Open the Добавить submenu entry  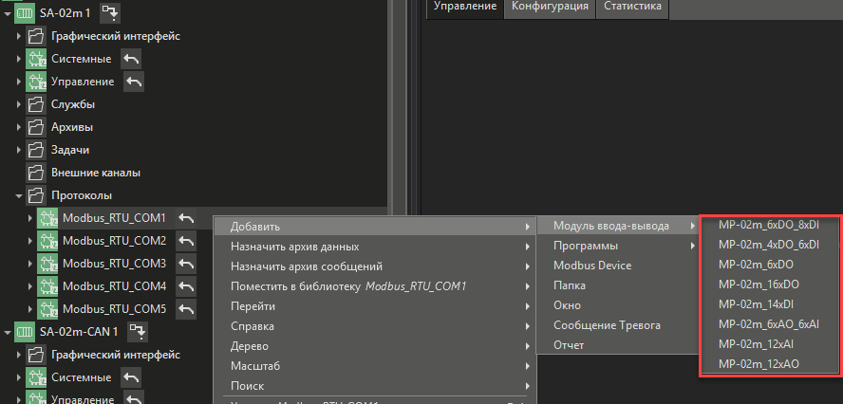pyautogui.click(x=375, y=227)
